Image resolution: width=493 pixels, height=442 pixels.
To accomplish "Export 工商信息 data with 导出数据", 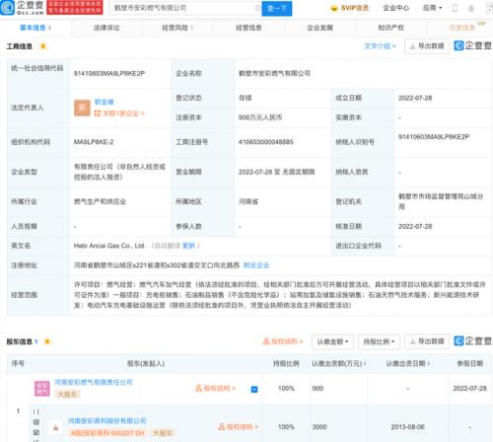I will [427, 46].
